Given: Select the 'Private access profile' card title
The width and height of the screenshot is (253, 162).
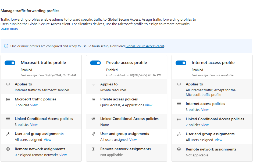Looking at the screenshot, I should pyautogui.click(x=126, y=62).
